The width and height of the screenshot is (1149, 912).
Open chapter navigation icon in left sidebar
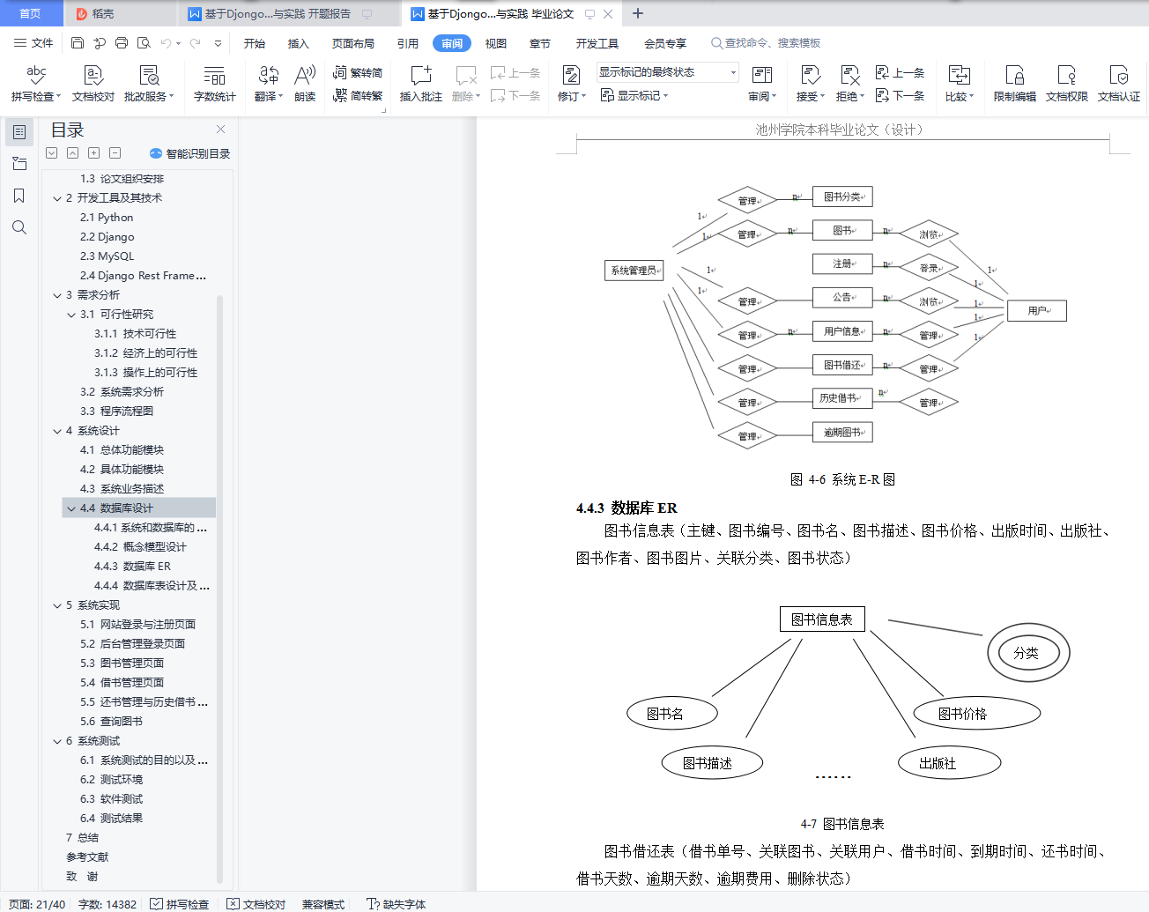click(19, 164)
